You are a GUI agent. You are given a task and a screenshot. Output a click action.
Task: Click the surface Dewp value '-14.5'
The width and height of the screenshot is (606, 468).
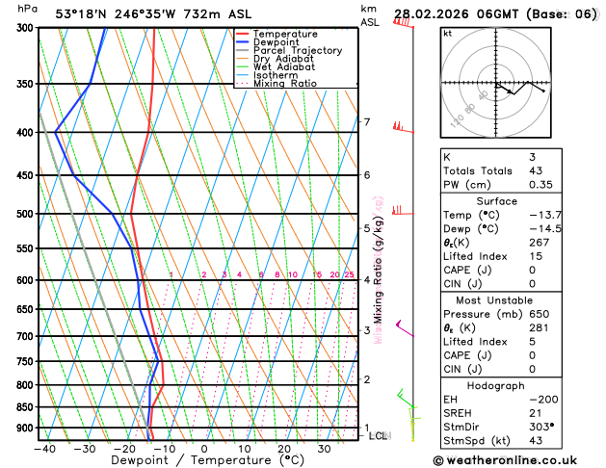(545, 228)
